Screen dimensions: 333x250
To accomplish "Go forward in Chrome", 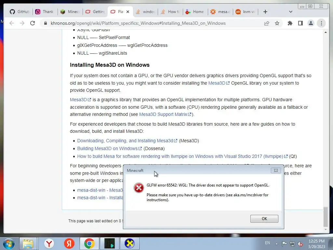I will 22,23.
